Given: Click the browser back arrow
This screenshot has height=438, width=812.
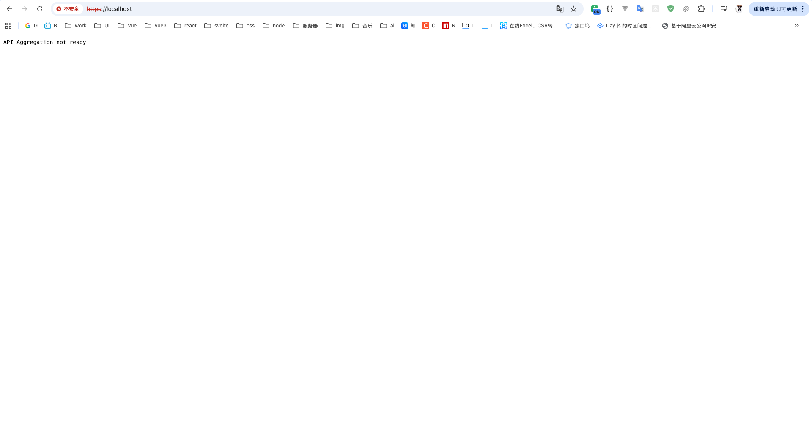Looking at the screenshot, I should coord(9,9).
